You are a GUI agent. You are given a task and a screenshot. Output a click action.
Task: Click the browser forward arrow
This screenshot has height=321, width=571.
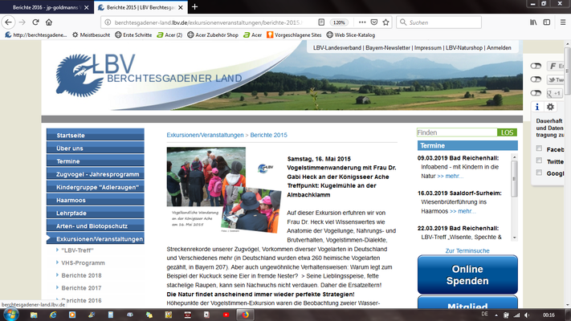(x=22, y=22)
